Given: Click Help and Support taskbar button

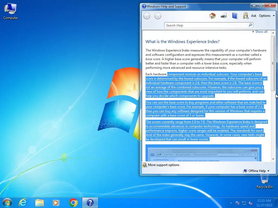Looking at the screenshot, I should (x=90, y=203).
